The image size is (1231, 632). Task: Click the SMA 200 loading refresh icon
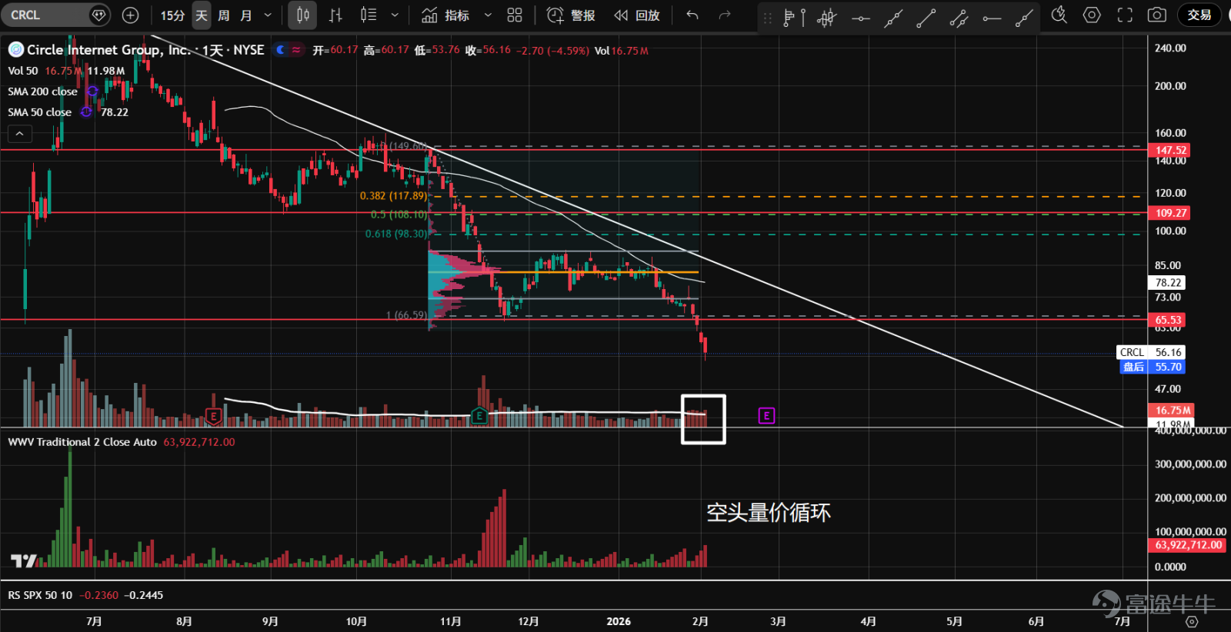point(92,91)
